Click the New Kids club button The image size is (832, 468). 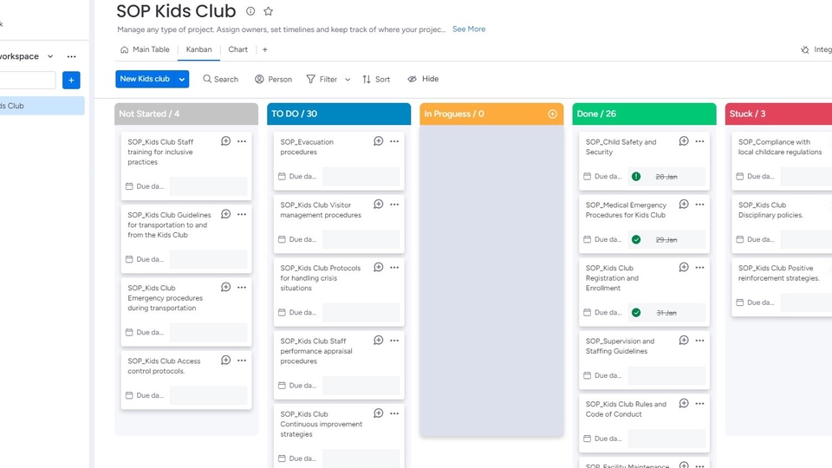pos(145,79)
